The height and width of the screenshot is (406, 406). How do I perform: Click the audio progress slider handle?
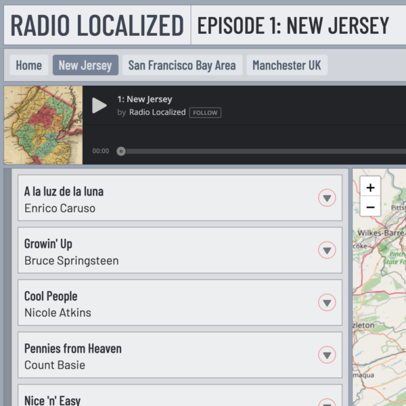pyautogui.click(x=121, y=151)
